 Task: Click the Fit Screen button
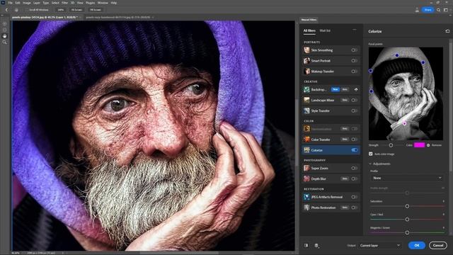click(76, 10)
